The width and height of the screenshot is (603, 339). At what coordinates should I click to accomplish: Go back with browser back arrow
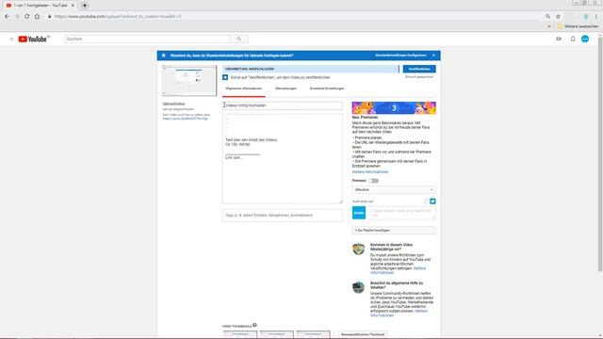click(x=7, y=17)
